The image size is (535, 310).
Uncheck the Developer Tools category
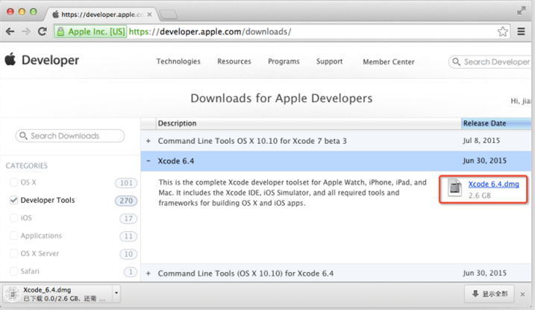pyautogui.click(x=13, y=200)
